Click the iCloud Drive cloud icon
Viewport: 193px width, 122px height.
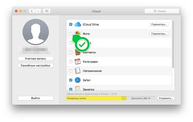click(78, 24)
